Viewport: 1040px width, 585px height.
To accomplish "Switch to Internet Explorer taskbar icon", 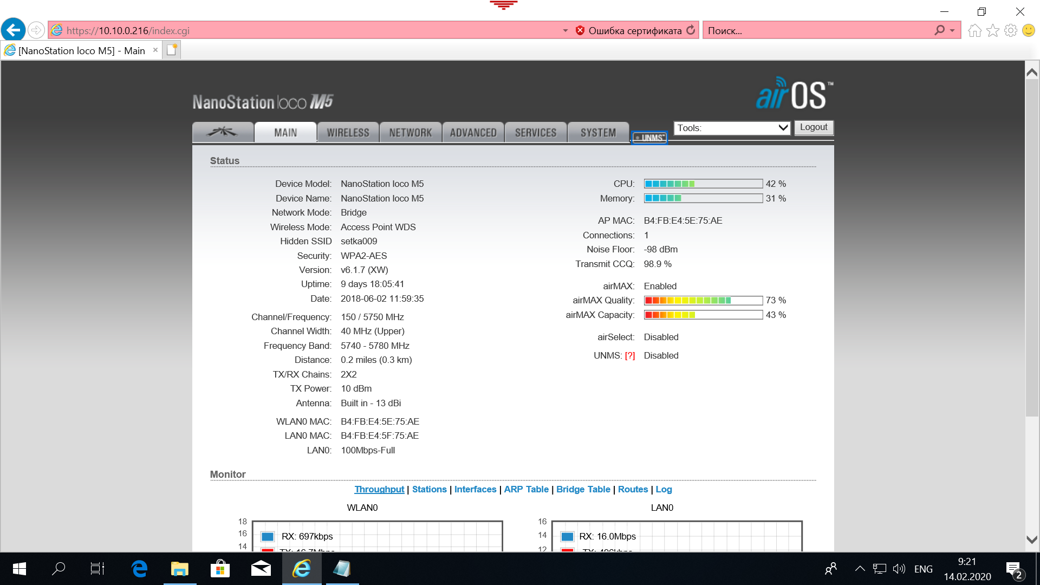I will [x=302, y=569].
